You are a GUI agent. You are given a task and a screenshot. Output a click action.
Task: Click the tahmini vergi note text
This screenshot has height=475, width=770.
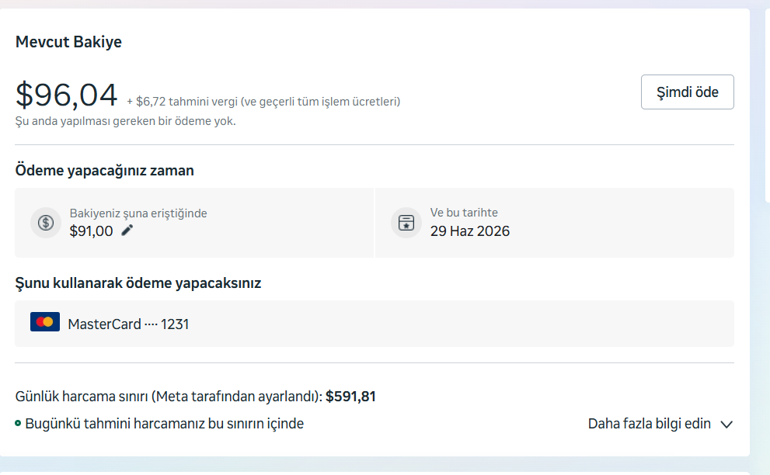(263, 102)
